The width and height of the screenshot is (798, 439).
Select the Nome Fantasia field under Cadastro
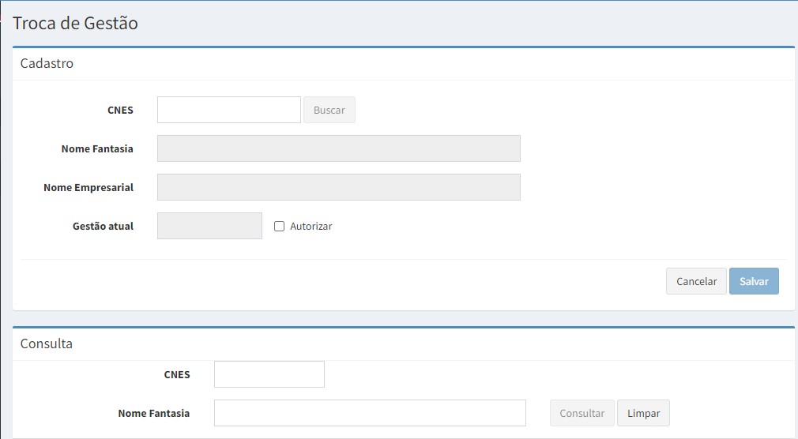pos(338,148)
